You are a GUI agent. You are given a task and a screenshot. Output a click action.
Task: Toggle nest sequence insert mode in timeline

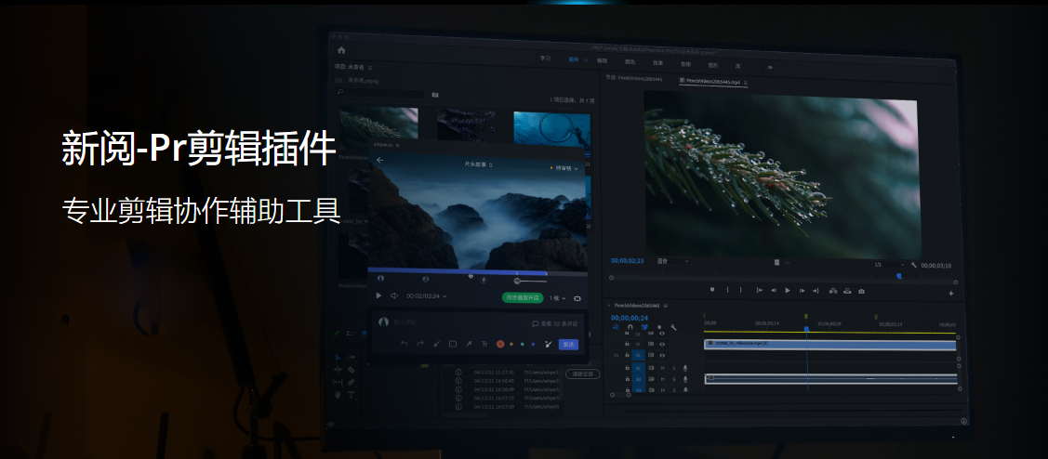(616, 327)
